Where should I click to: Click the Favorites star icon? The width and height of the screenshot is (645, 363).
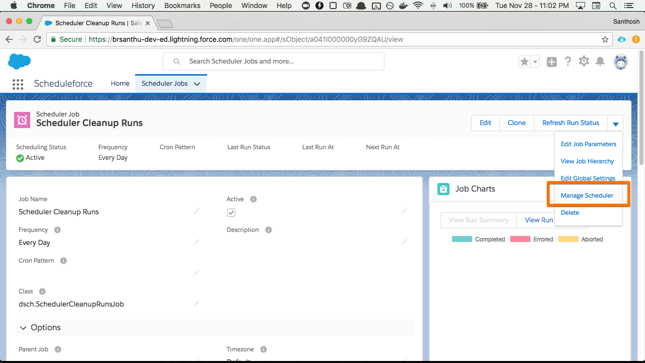pos(525,62)
